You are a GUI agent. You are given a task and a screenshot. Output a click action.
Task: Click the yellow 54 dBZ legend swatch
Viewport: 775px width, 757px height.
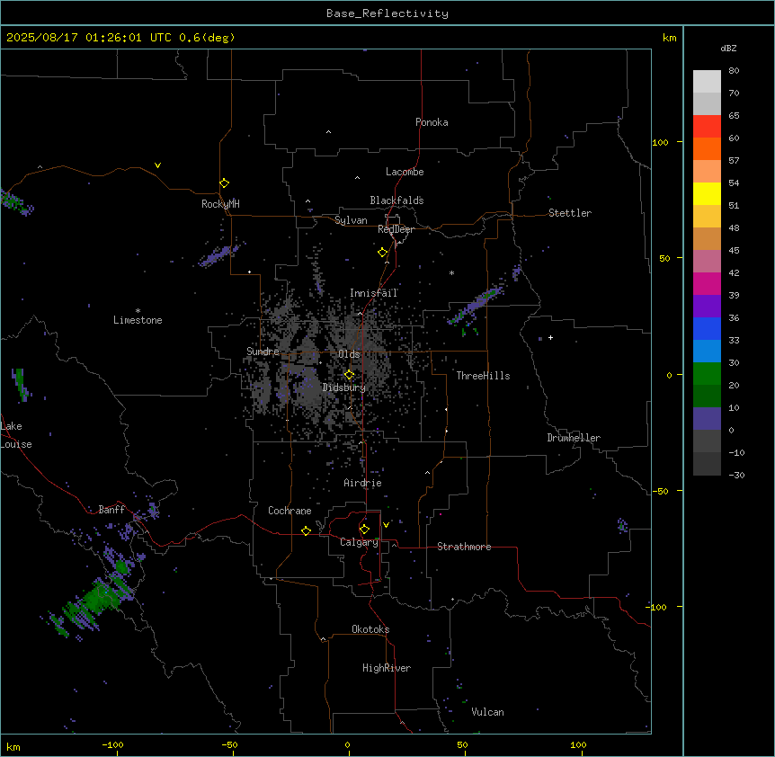[707, 193]
